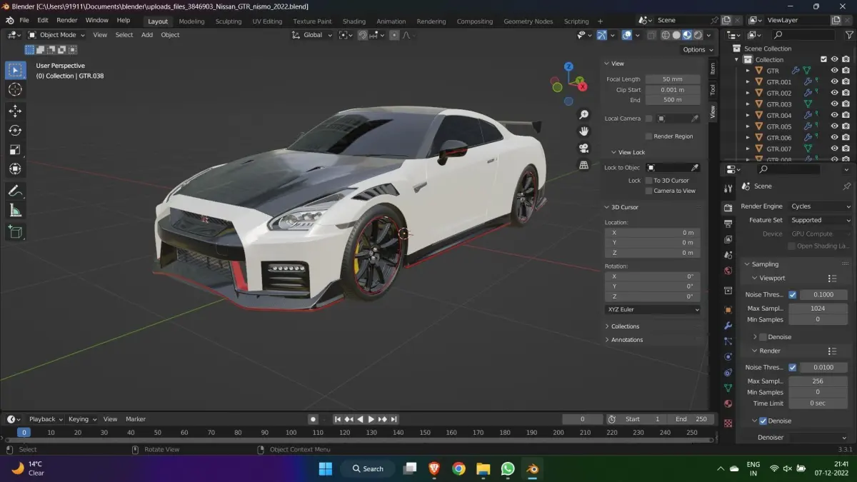Click the hand pan view icon
The height and width of the screenshot is (482, 857).
point(583,131)
